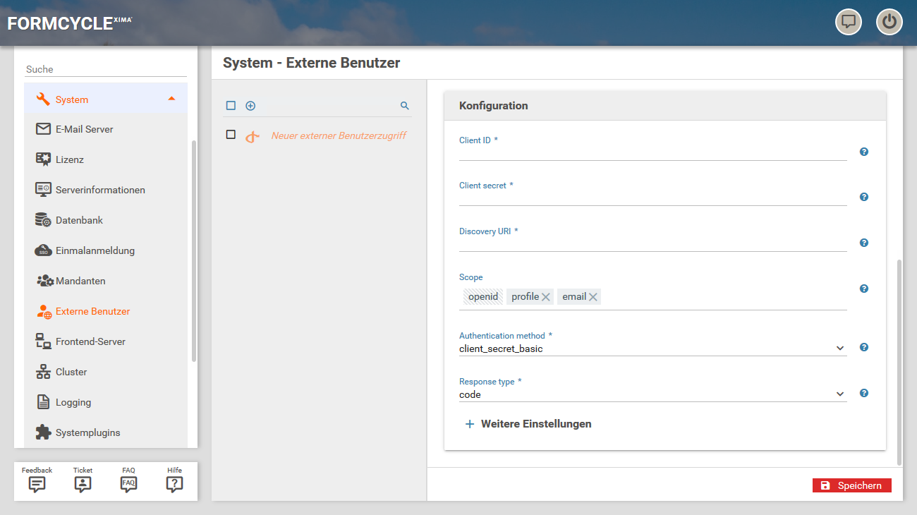
Task: Show help for Discovery URI
Action: pyautogui.click(x=864, y=243)
